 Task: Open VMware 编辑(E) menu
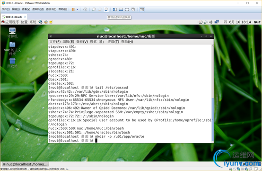click(16, 9)
